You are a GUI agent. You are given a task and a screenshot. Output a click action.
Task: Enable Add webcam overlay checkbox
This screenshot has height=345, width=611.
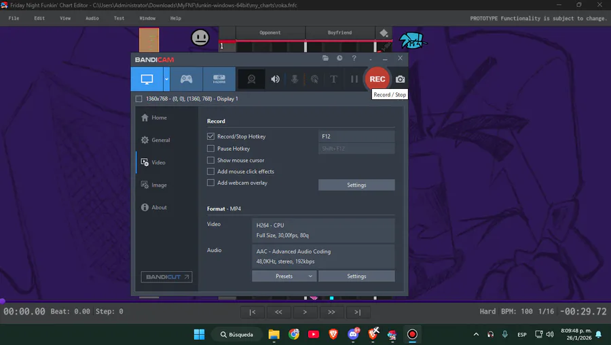pyautogui.click(x=211, y=183)
